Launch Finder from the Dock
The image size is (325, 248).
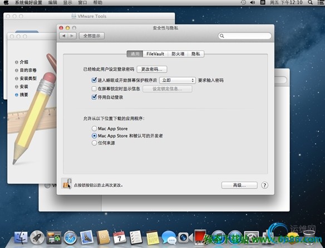pos(21,237)
